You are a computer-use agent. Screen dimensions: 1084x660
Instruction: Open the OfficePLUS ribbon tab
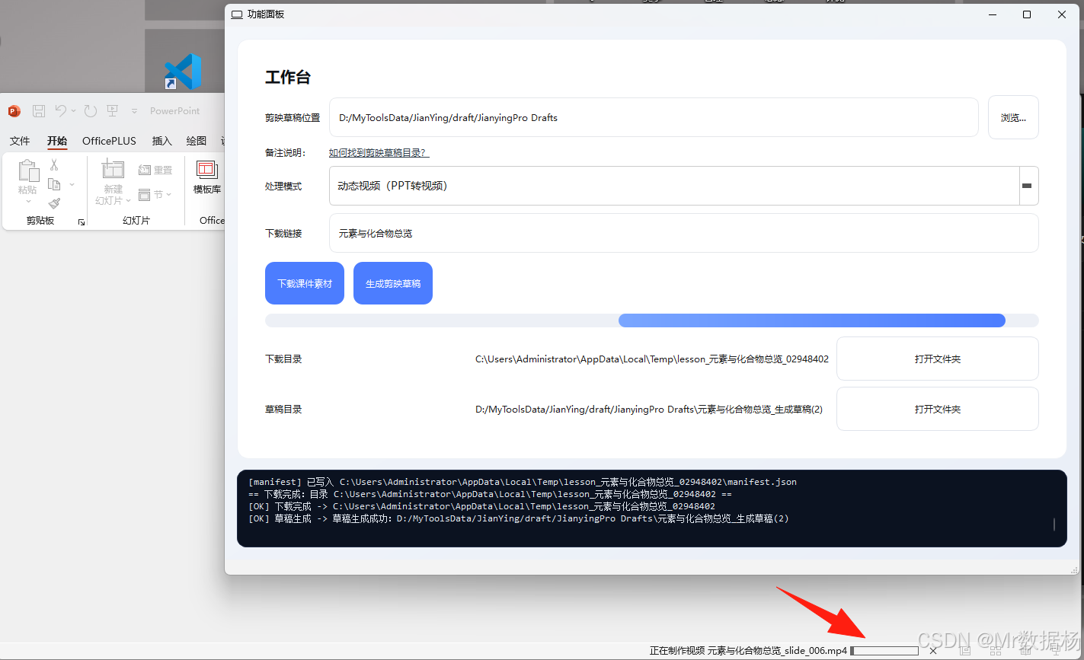click(109, 141)
